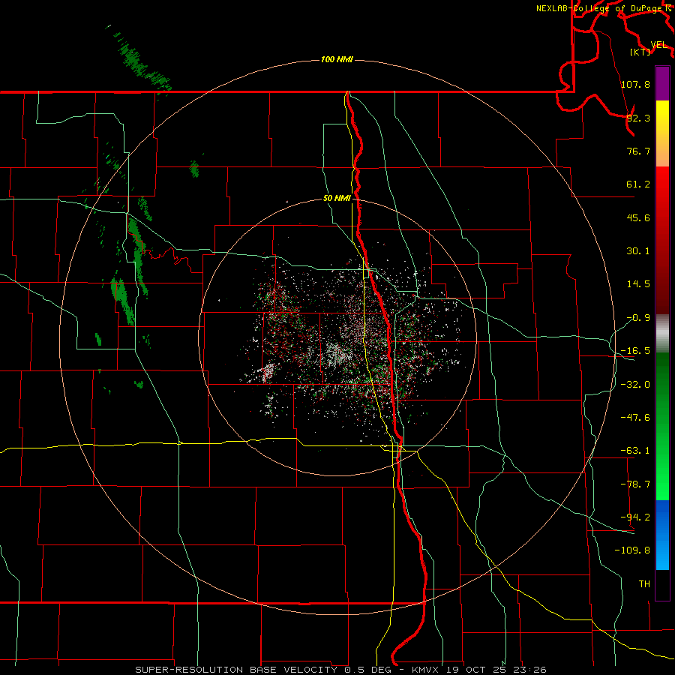The width and height of the screenshot is (675, 675).
Task: Click the -32.0 velocity scale value
Action: pos(635,385)
